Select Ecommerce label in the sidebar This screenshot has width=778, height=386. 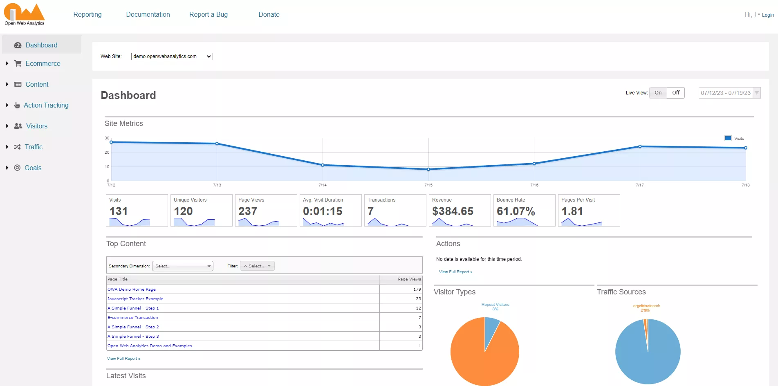[43, 63]
